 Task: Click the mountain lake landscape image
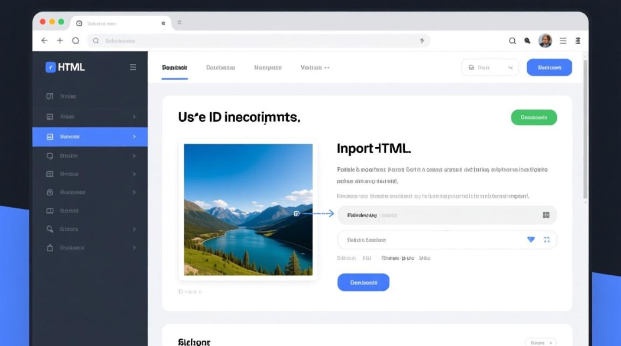(x=248, y=209)
